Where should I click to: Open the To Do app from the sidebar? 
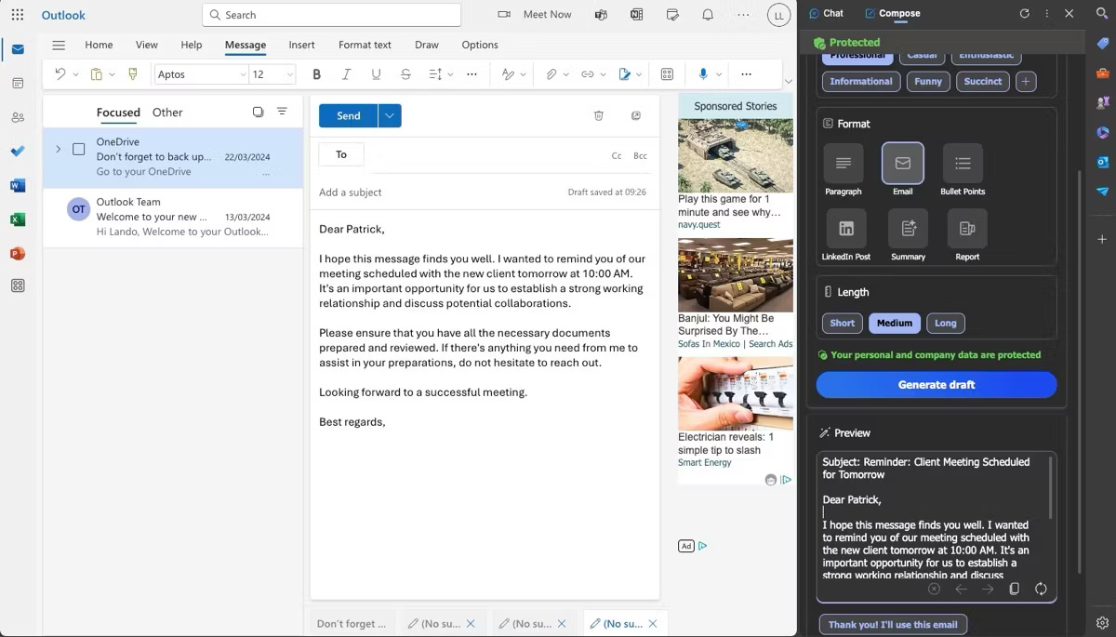pos(18,150)
